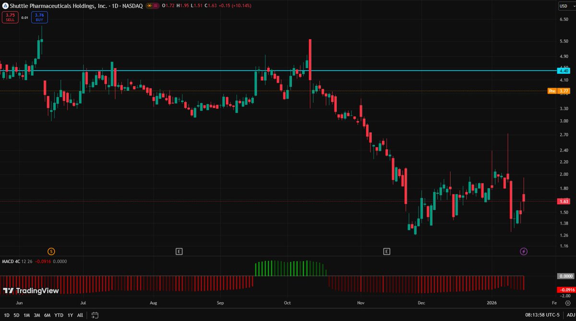The height and width of the screenshot is (321, 576).
Task: Click the 4.40 horizontal line price label
Action: pos(564,71)
